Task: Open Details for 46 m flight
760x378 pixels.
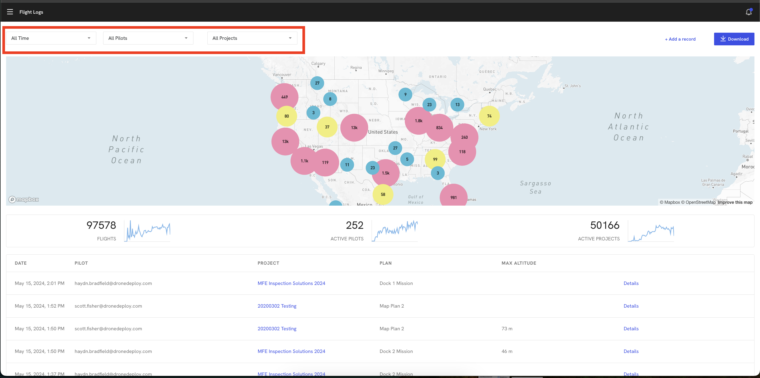Action: [631, 351]
